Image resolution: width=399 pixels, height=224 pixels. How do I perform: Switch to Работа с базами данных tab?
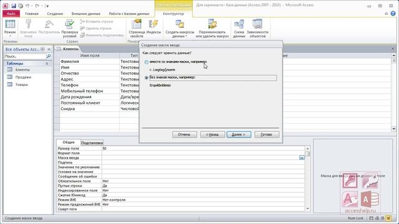[129, 14]
